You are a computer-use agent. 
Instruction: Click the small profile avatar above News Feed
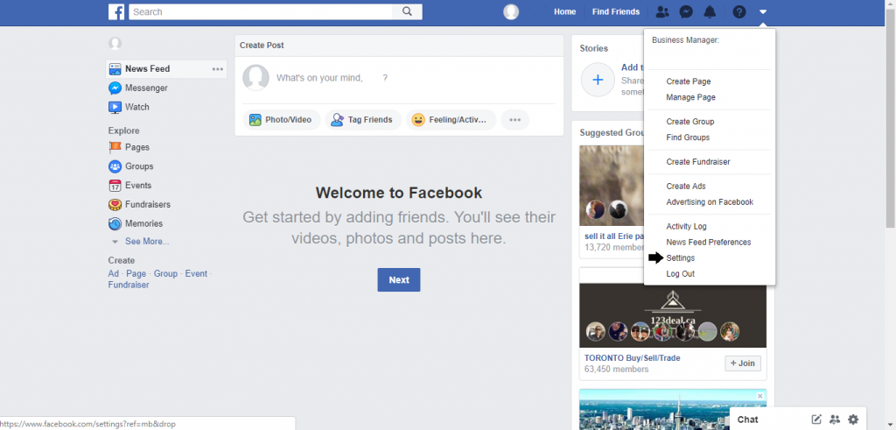point(115,44)
